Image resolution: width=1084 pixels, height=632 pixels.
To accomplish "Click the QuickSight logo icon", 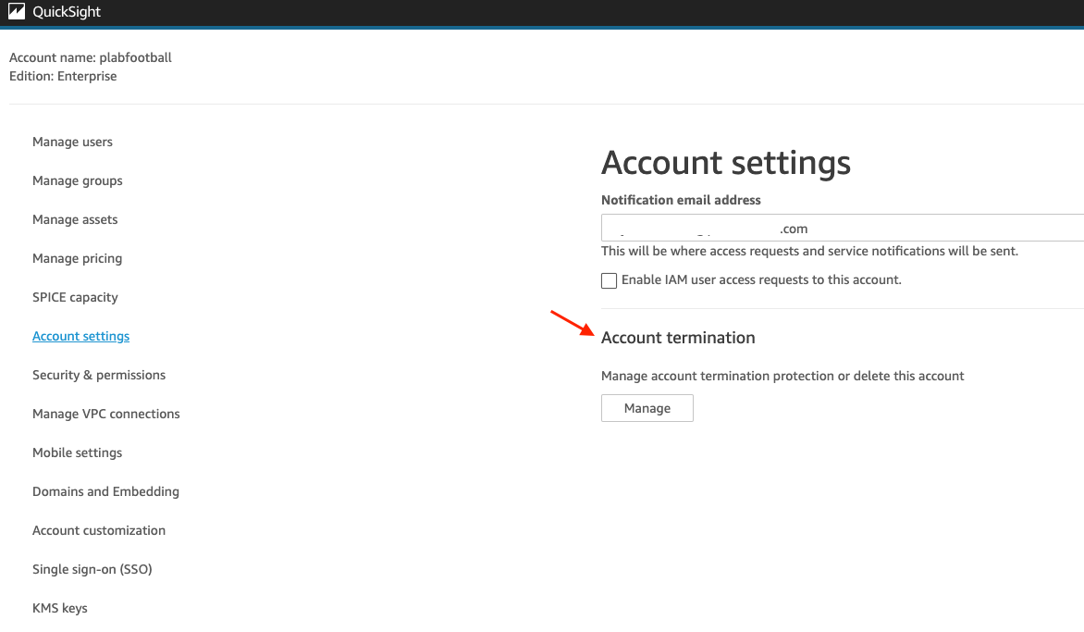I will coord(17,11).
